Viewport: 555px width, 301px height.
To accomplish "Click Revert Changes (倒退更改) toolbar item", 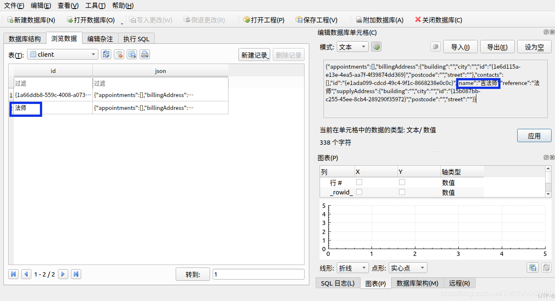I will pos(204,20).
